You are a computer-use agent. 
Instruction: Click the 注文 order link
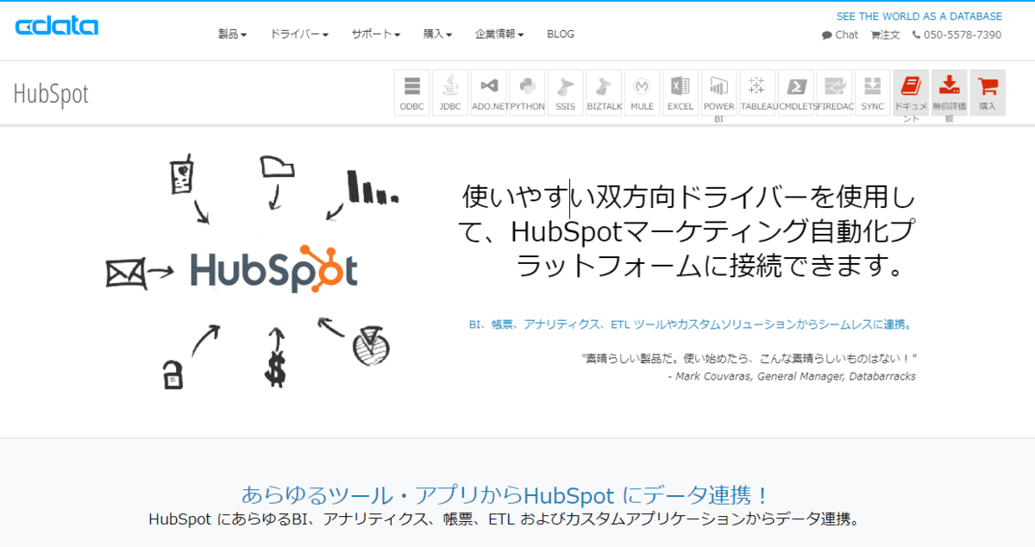tap(885, 35)
